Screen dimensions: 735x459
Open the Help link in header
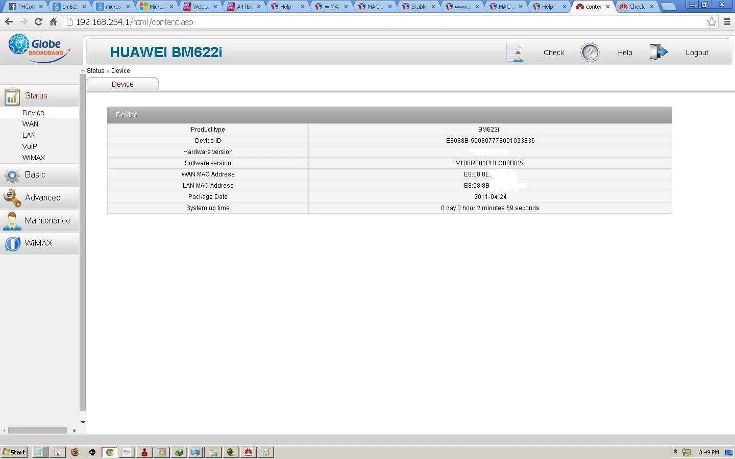[x=625, y=53]
